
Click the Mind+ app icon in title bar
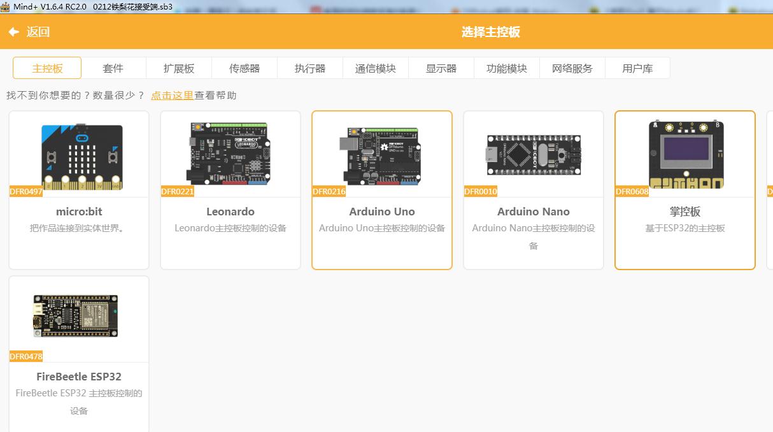[x=6, y=6]
